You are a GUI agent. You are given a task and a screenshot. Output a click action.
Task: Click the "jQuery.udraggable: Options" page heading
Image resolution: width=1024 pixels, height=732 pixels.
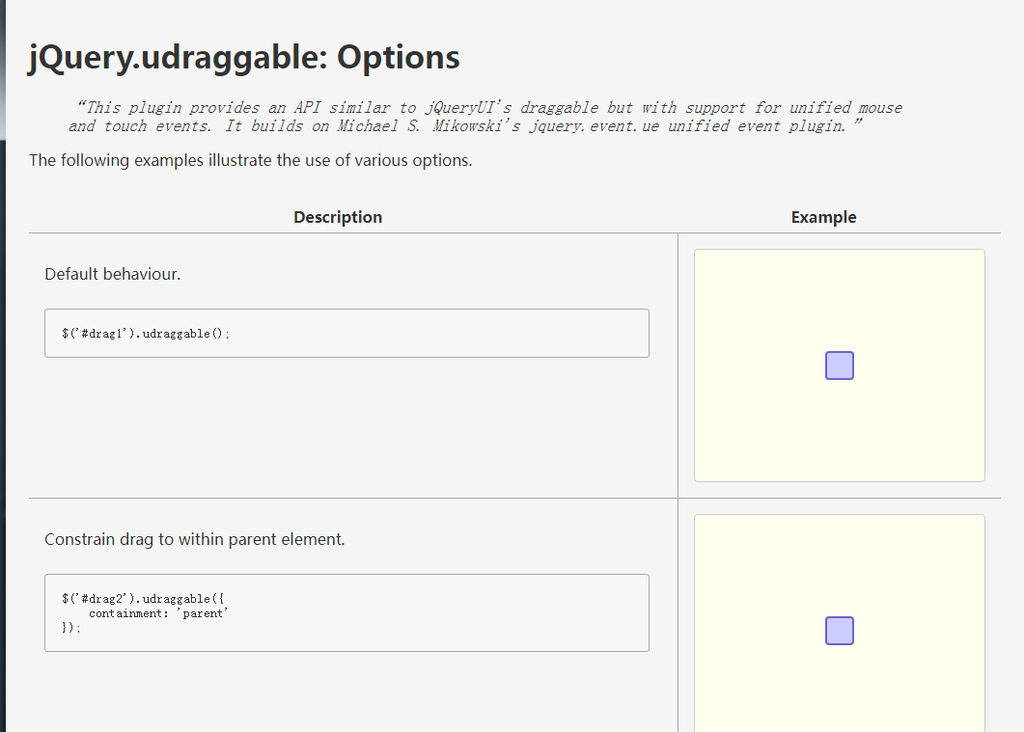(x=243, y=58)
